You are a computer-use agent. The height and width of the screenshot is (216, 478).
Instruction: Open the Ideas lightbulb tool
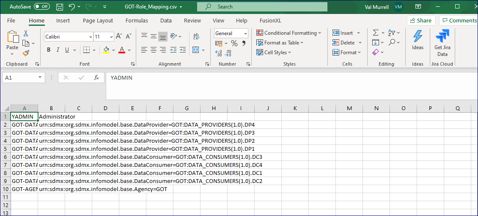click(x=418, y=41)
